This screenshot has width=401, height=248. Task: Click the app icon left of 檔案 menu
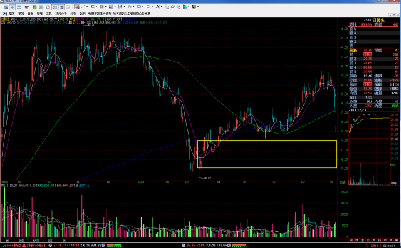click(4, 14)
